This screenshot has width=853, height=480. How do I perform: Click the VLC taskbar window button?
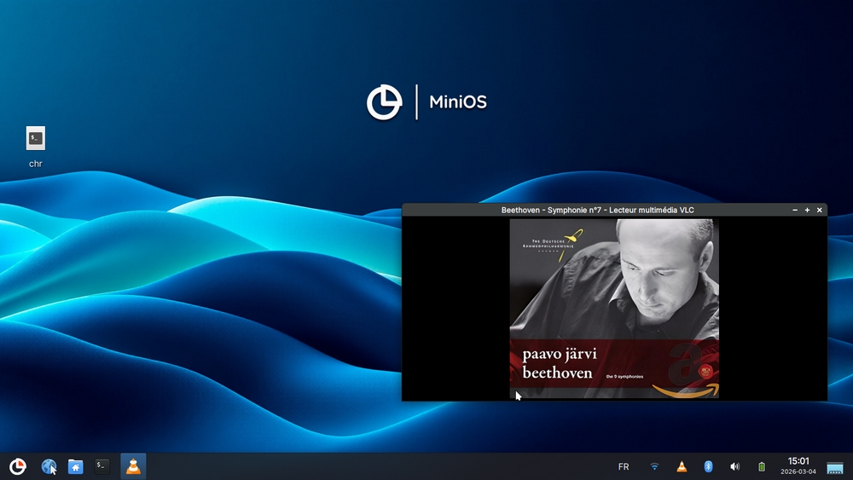point(133,466)
